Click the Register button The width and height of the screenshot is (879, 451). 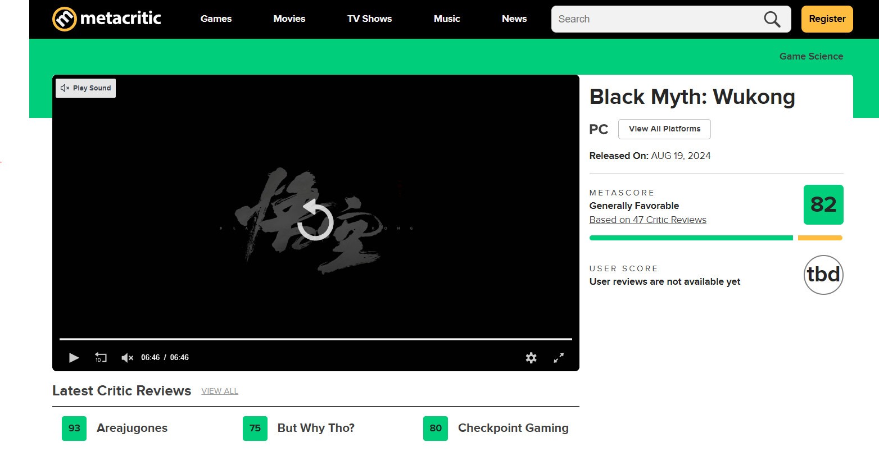[827, 19]
